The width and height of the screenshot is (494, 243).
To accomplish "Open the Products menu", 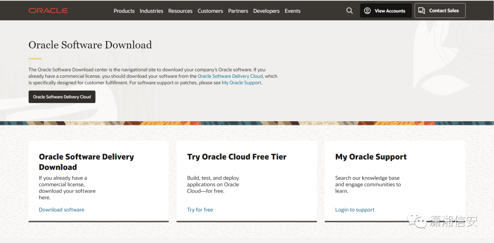I will pyautogui.click(x=124, y=11).
